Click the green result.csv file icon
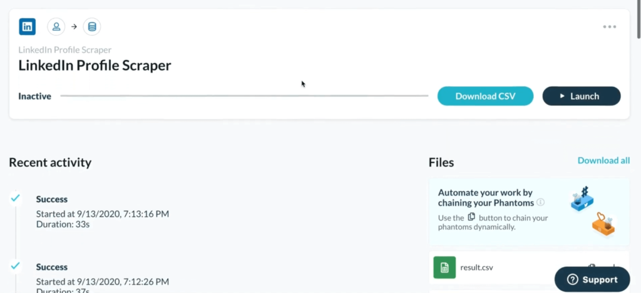This screenshot has height=293, width=641. 444,268
